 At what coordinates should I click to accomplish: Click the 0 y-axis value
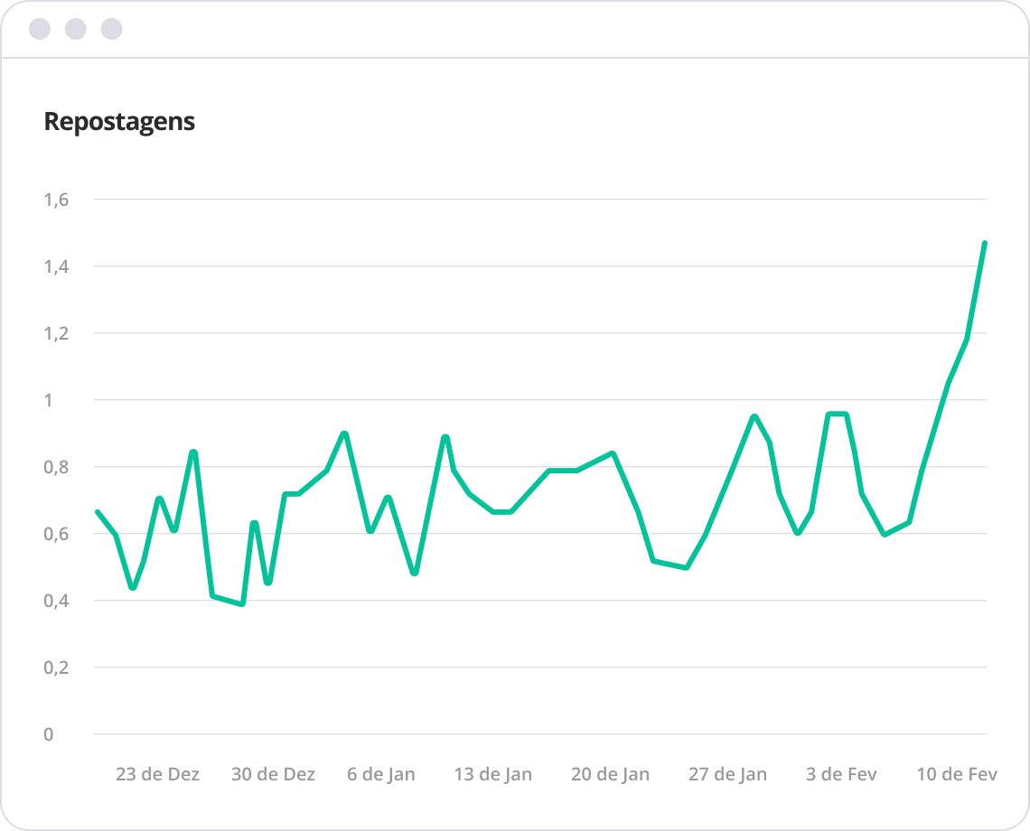coord(49,734)
